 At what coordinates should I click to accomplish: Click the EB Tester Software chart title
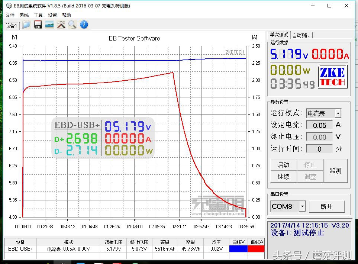(134, 38)
